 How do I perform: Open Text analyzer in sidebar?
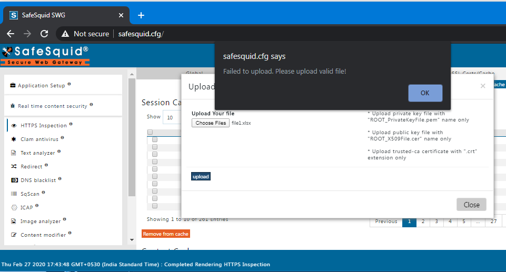pyautogui.click(x=38, y=153)
